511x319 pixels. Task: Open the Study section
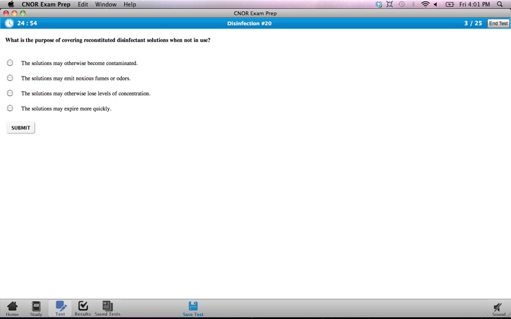(x=36, y=307)
